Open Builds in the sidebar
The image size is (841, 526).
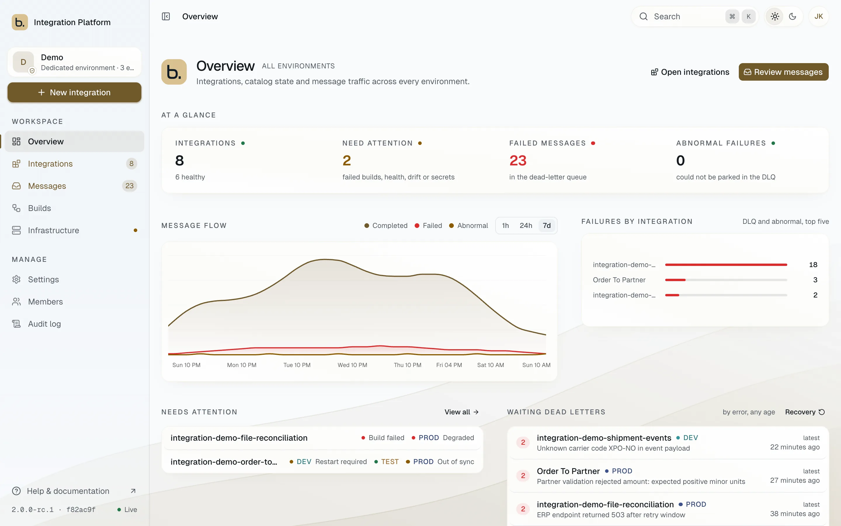pos(74,208)
